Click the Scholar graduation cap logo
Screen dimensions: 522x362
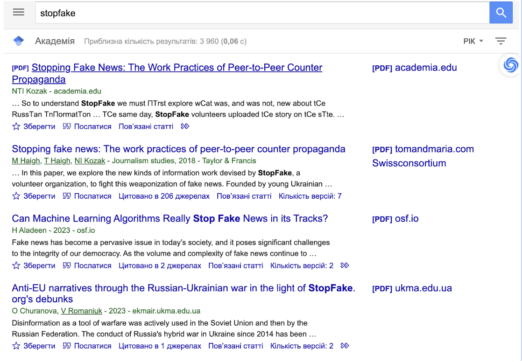[x=19, y=41]
